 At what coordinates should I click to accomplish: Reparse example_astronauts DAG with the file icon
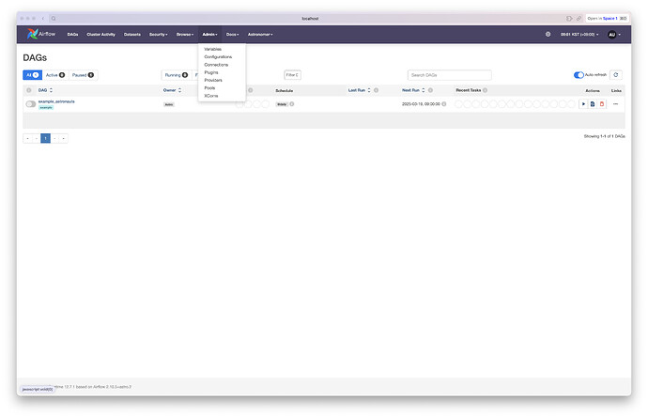tap(593, 104)
